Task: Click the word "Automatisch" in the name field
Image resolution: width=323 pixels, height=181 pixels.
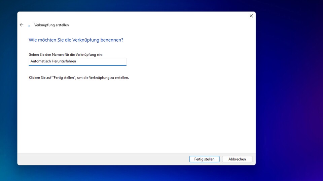Action: (x=40, y=61)
